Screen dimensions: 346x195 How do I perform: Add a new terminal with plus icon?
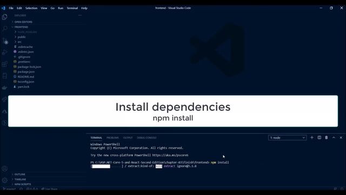tap(312, 138)
